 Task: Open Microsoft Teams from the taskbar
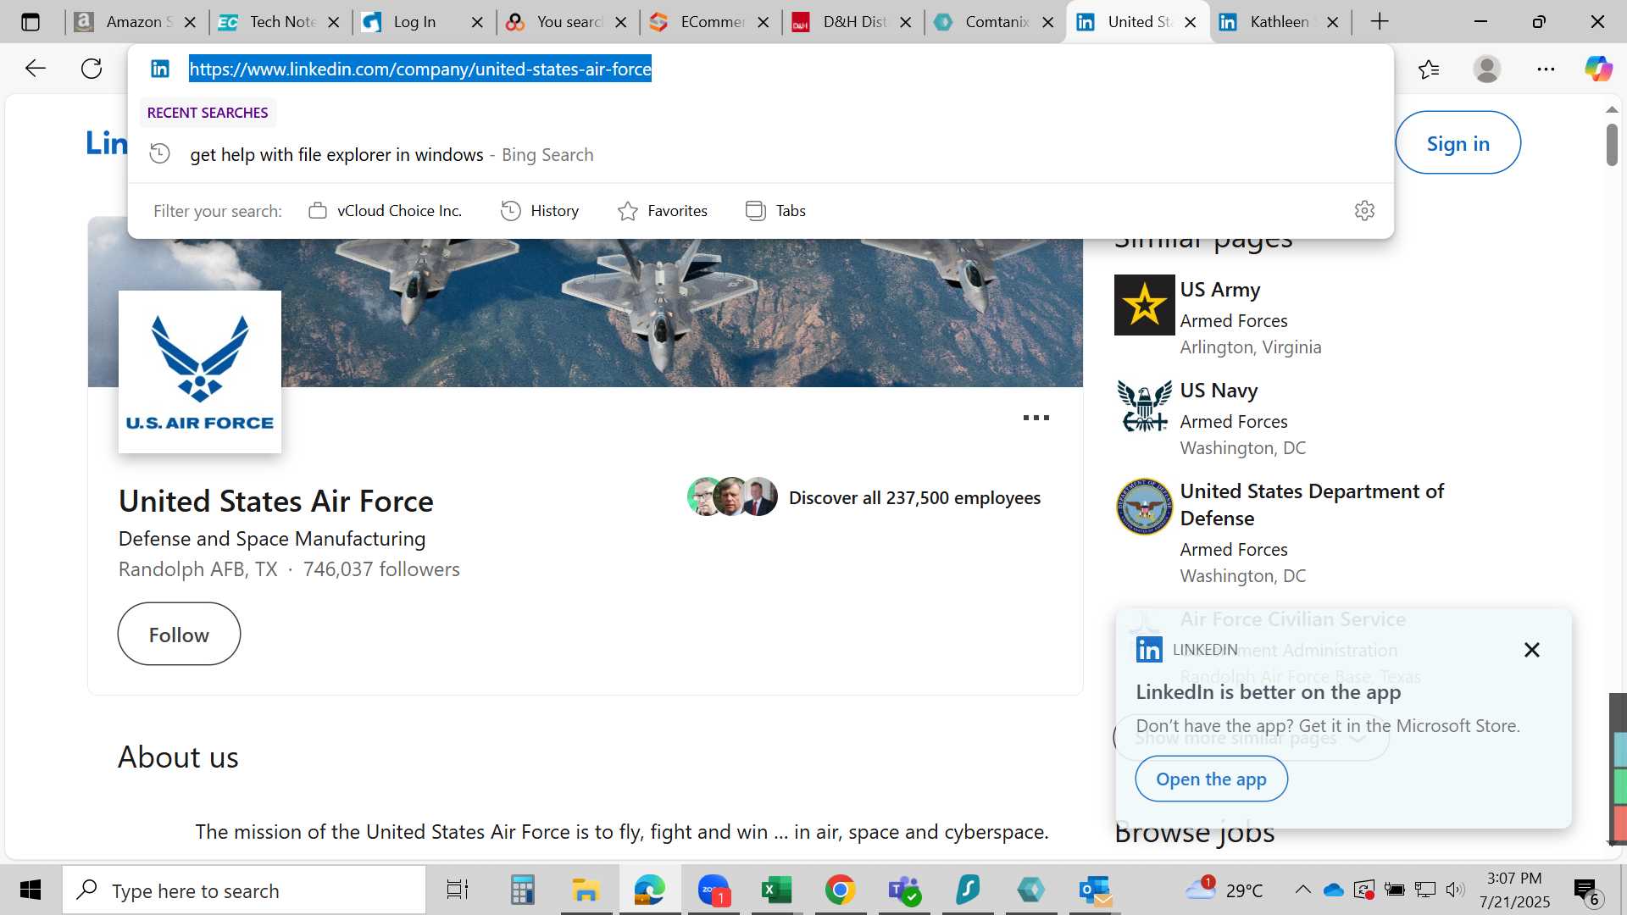click(x=903, y=890)
